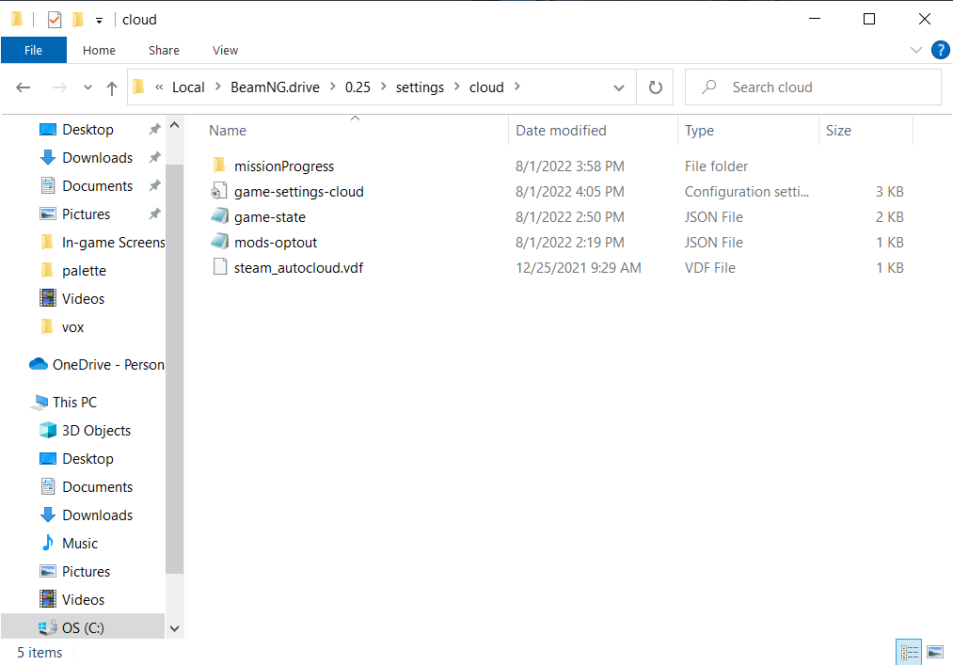
Task: Switch to Large icons view layout
Action: pyautogui.click(x=935, y=651)
